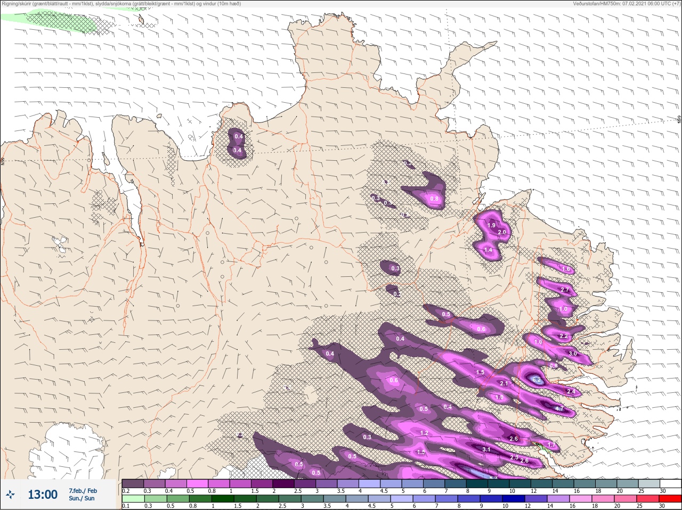
Task: Click the 3.0 precipitation value on the map
Action: tap(573, 353)
